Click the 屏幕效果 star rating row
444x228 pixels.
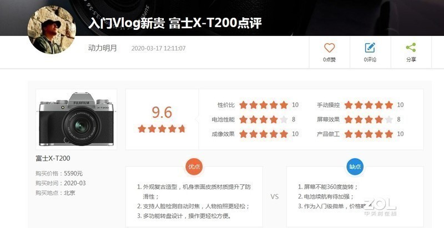pos(359,120)
